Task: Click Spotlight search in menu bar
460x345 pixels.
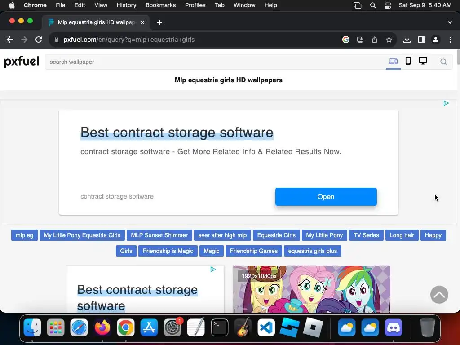Action: 373,5
